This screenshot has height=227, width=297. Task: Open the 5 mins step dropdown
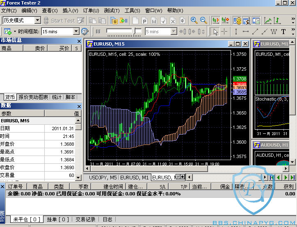click(174, 32)
